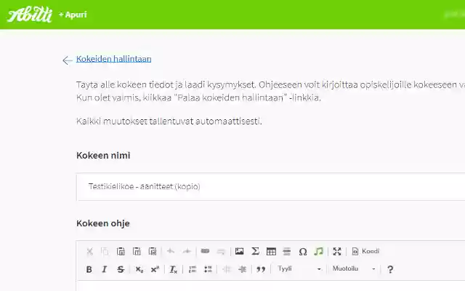Toggle bold formatting
This screenshot has height=291, width=465.
89,269
